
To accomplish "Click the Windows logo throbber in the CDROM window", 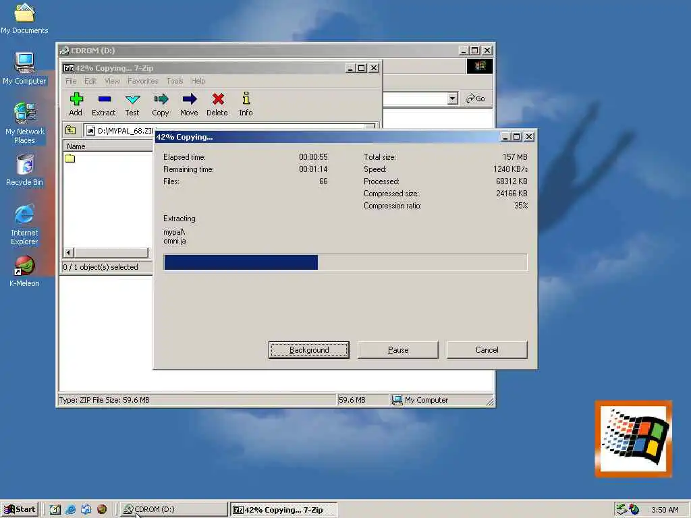I will 480,66.
